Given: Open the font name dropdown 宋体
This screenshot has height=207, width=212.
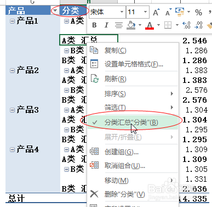Looking at the screenshot, I should pos(122,12).
